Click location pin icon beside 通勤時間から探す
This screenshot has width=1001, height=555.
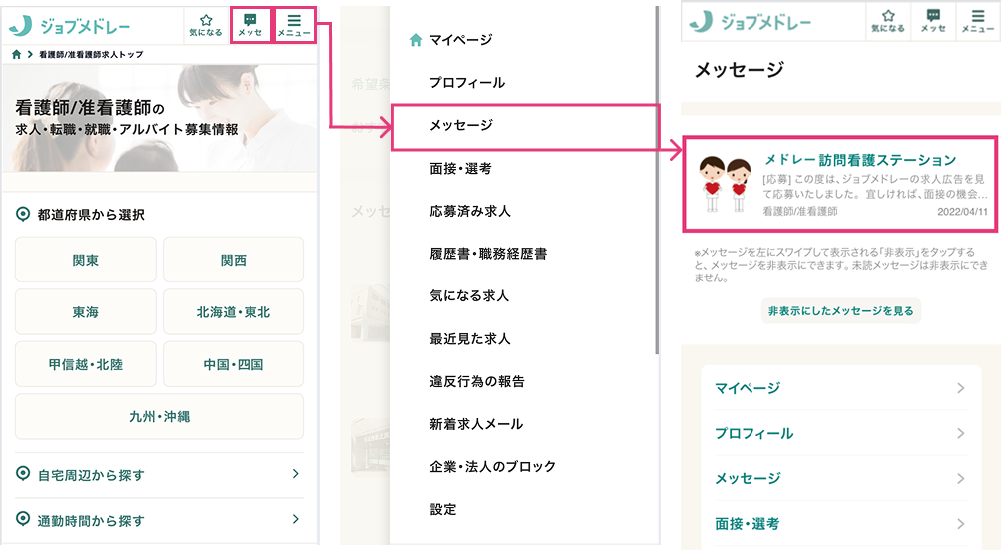coord(23,519)
